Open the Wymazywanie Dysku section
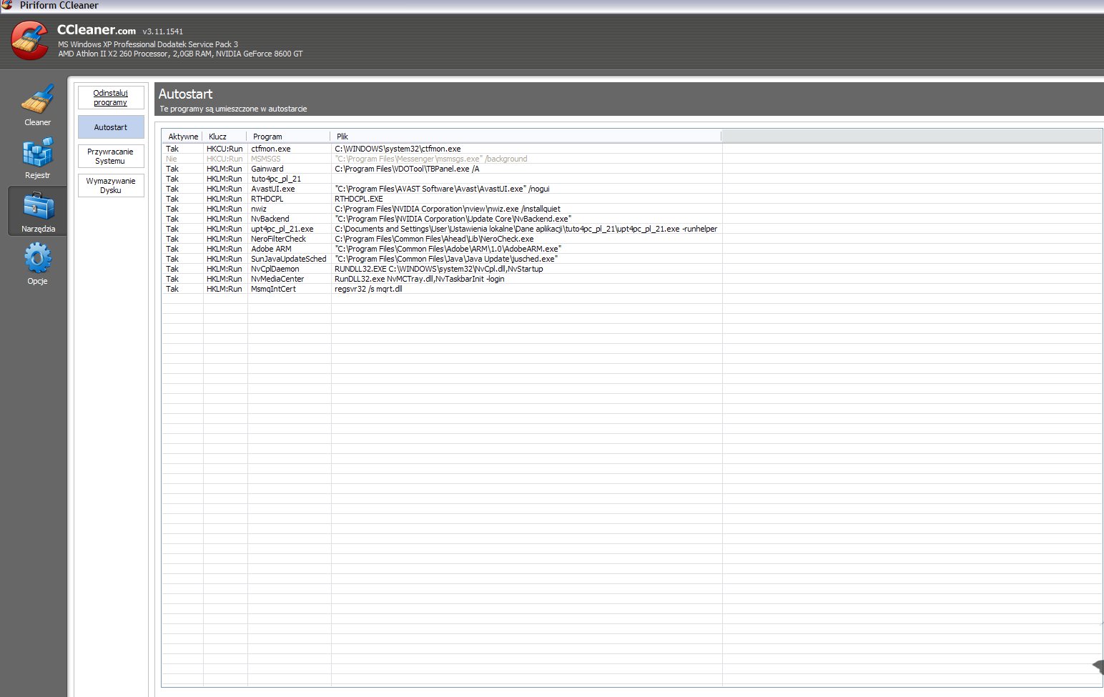The height and width of the screenshot is (697, 1104). (111, 186)
